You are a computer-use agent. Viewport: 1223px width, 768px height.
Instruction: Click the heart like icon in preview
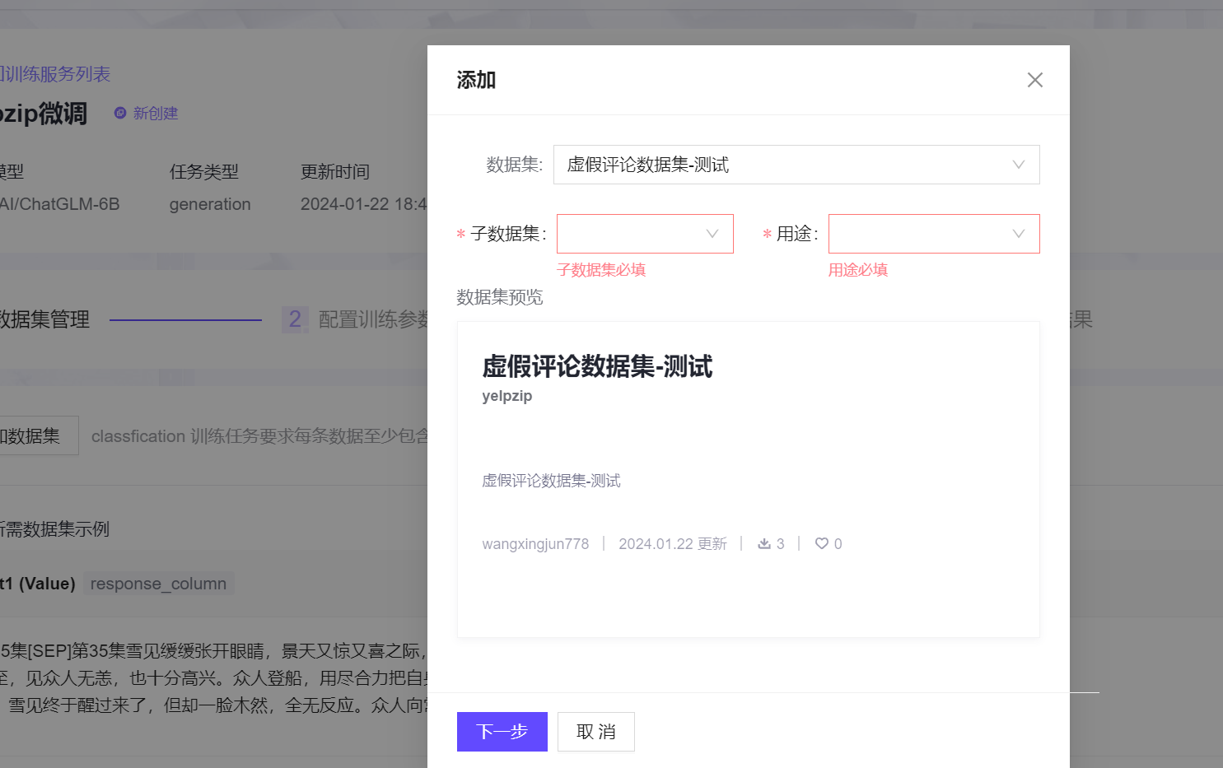click(x=821, y=543)
